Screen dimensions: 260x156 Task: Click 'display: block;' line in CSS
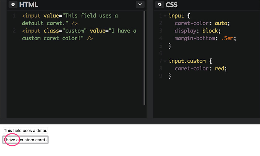click(x=197, y=31)
